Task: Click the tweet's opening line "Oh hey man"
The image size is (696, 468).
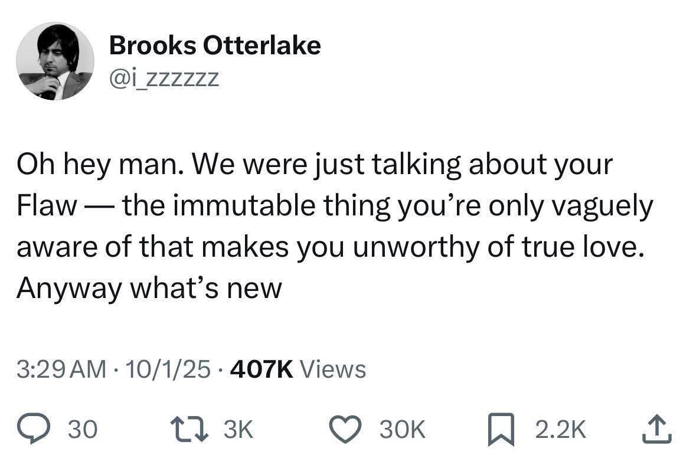Action: (x=96, y=166)
